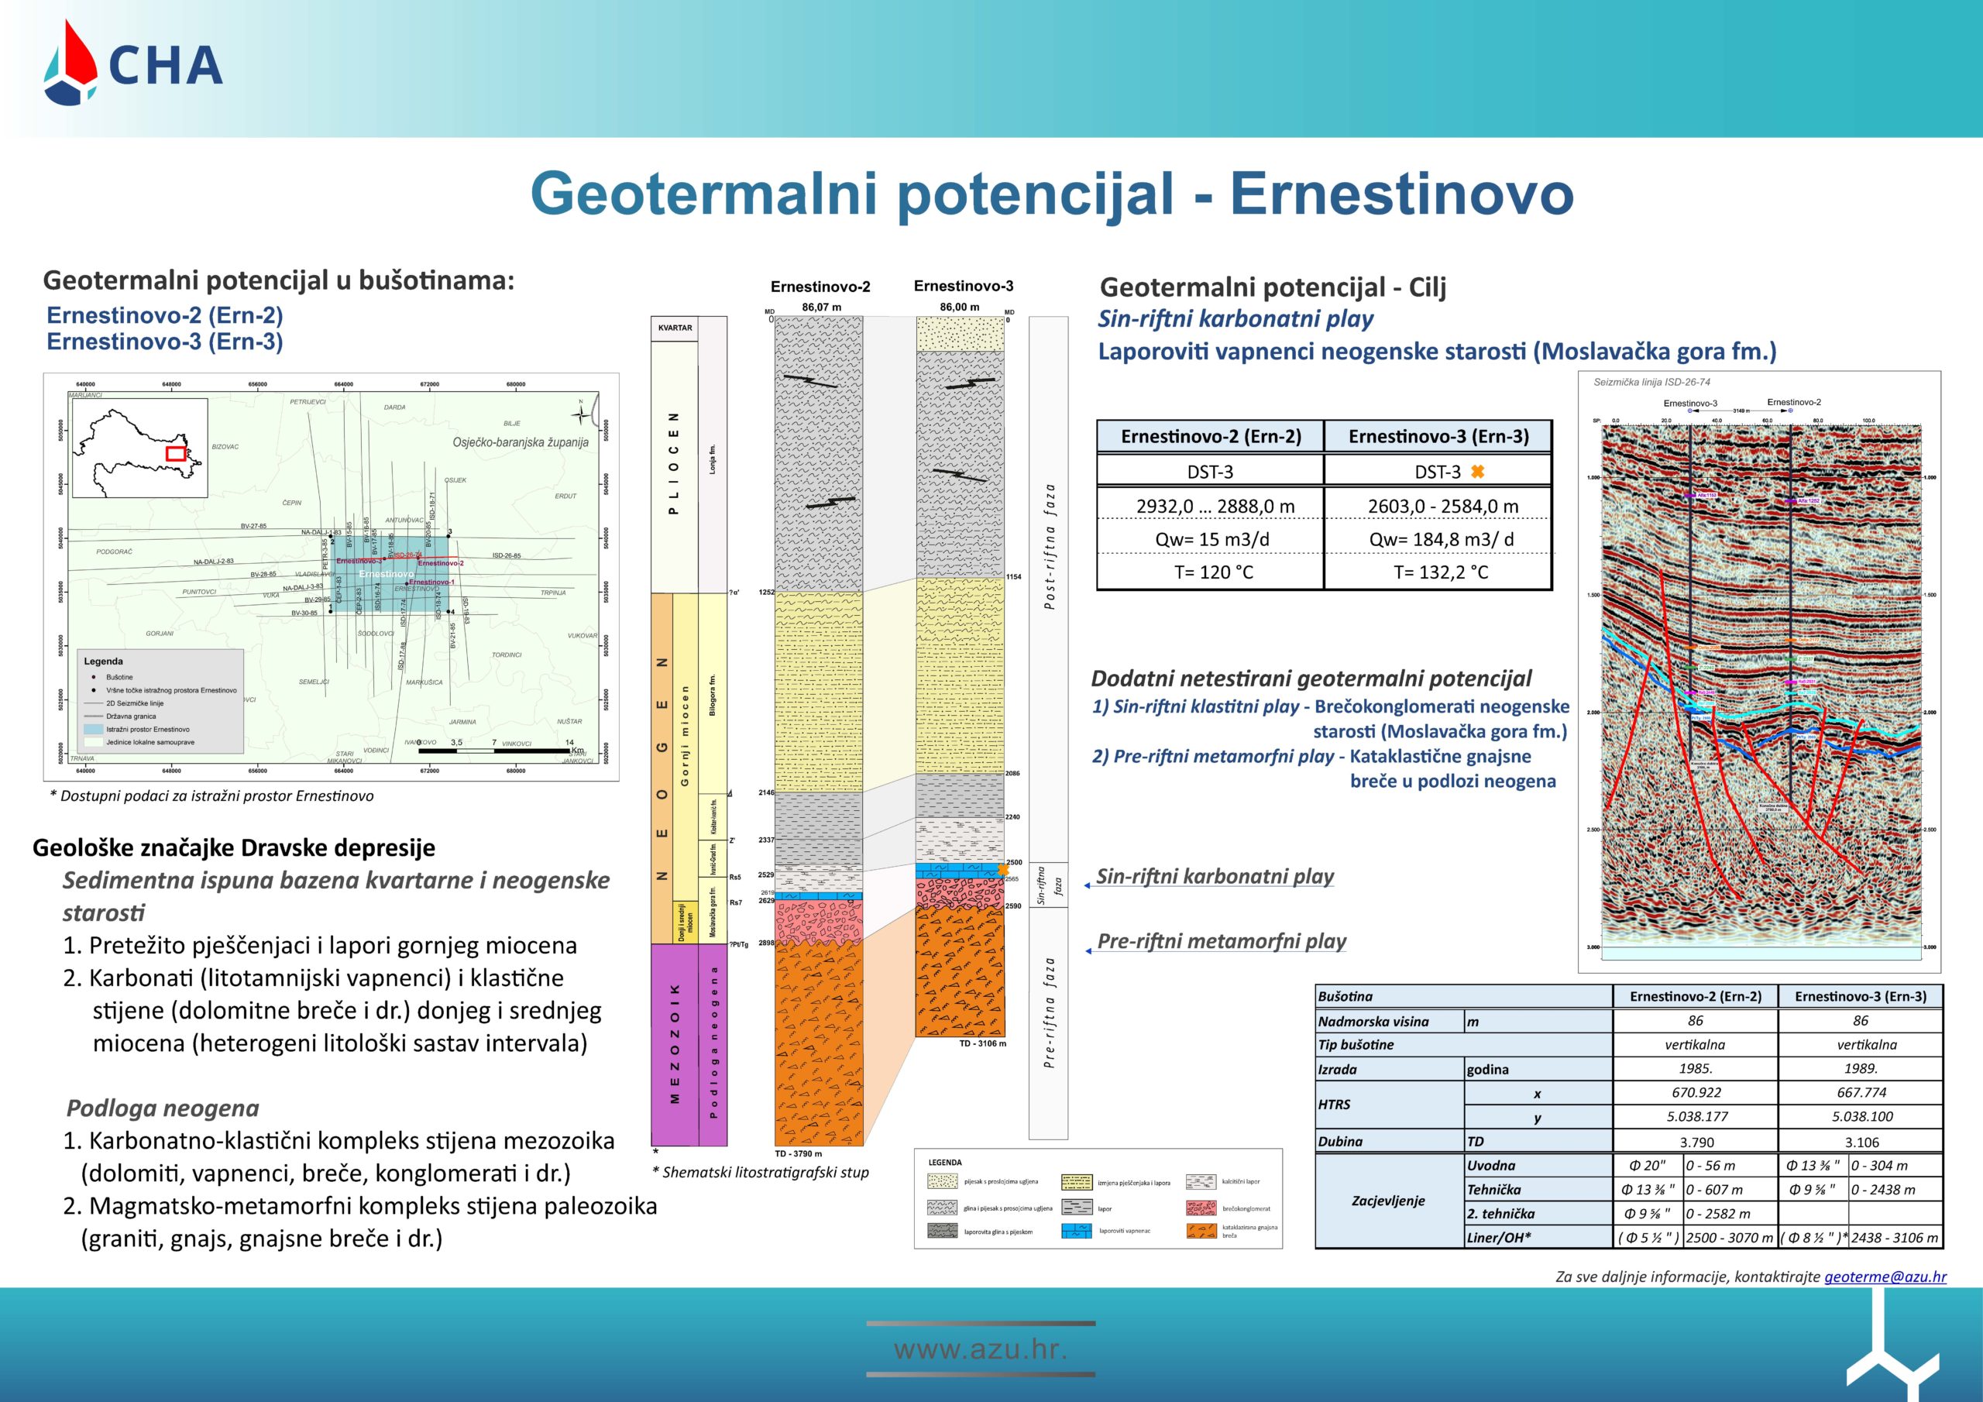Click the lapor legend swatch
The height and width of the screenshot is (1402, 1983).
point(1077,1208)
